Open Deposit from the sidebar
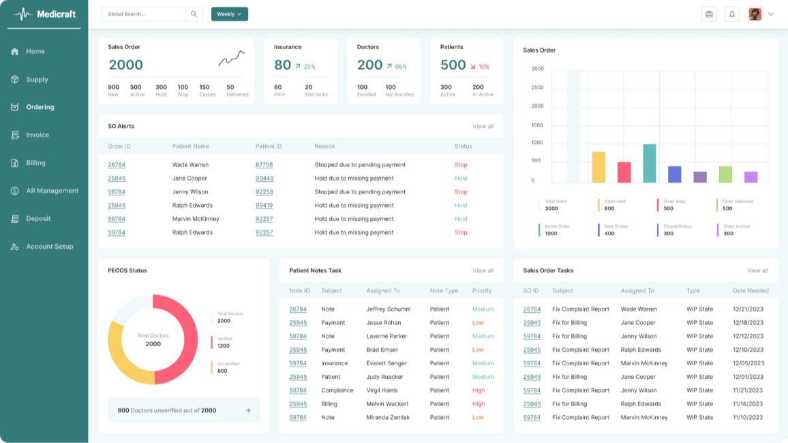 (x=38, y=219)
